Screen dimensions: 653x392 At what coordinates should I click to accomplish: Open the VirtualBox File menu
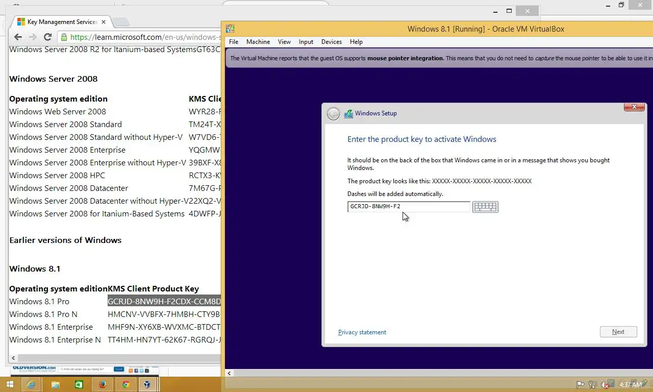click(234, 42)
